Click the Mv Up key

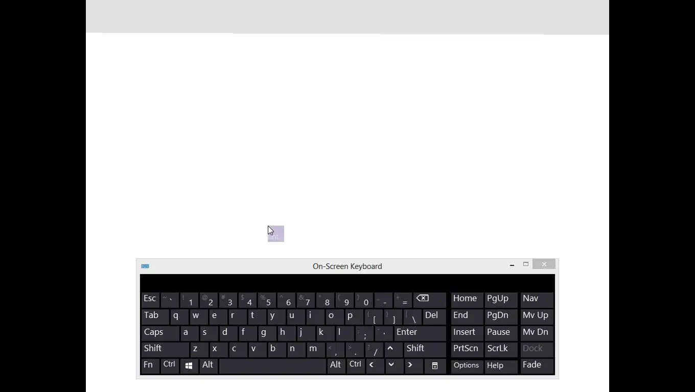click(x=537, y=316)
